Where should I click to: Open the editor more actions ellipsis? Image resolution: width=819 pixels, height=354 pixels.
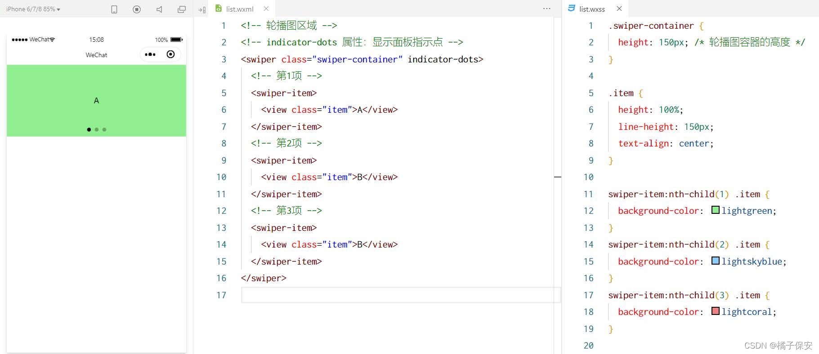point(546,9)
